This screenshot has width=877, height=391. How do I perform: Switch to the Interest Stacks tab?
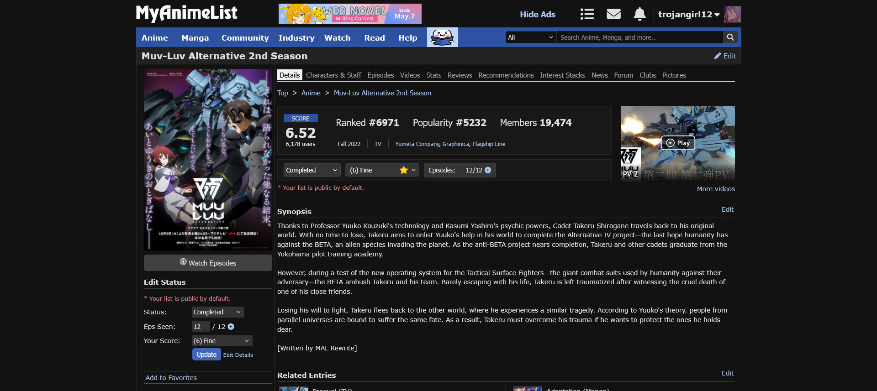562,75
